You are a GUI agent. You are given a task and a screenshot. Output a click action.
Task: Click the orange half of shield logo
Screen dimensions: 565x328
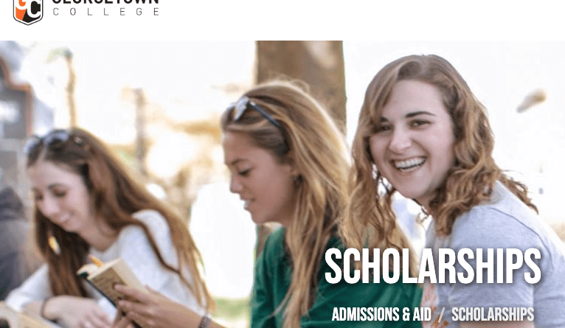click(x=21, y=11)
